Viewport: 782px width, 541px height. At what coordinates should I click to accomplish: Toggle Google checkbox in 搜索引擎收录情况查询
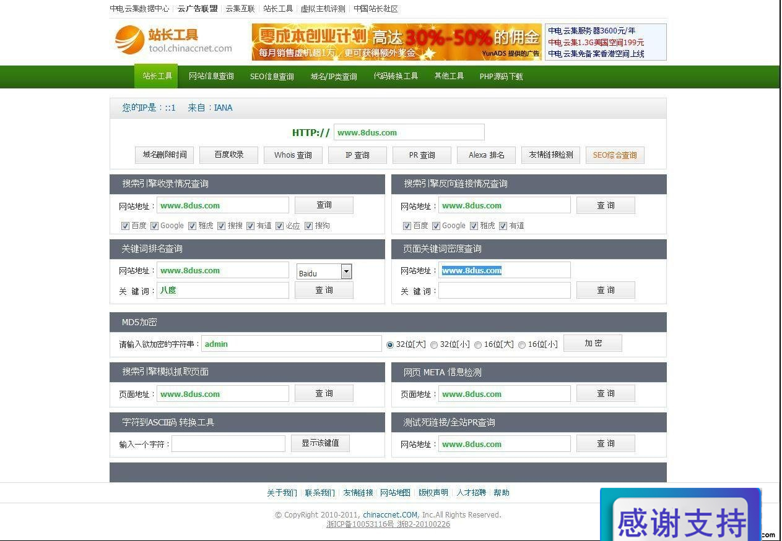(154, 226)
